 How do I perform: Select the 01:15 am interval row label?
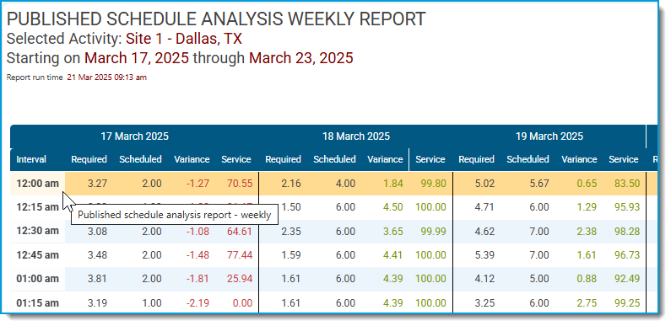[38, 303]
